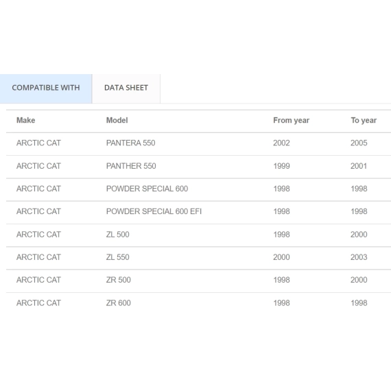Image resolution: width=391 pixels, height=391 pixels.
Task: Switch to the Data Sheet tab
Action: 126,88
